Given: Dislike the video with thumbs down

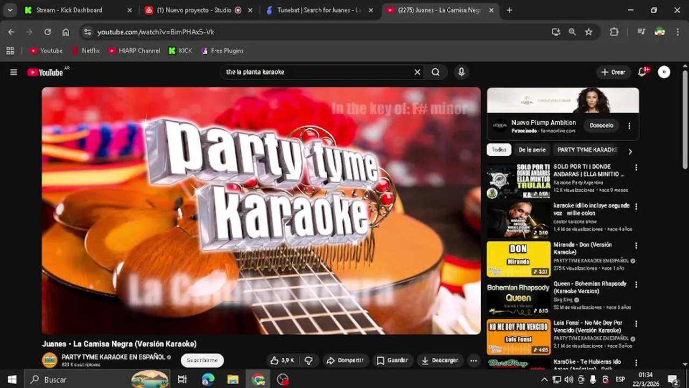Looking at the screenshot, I should coord(309,360).
